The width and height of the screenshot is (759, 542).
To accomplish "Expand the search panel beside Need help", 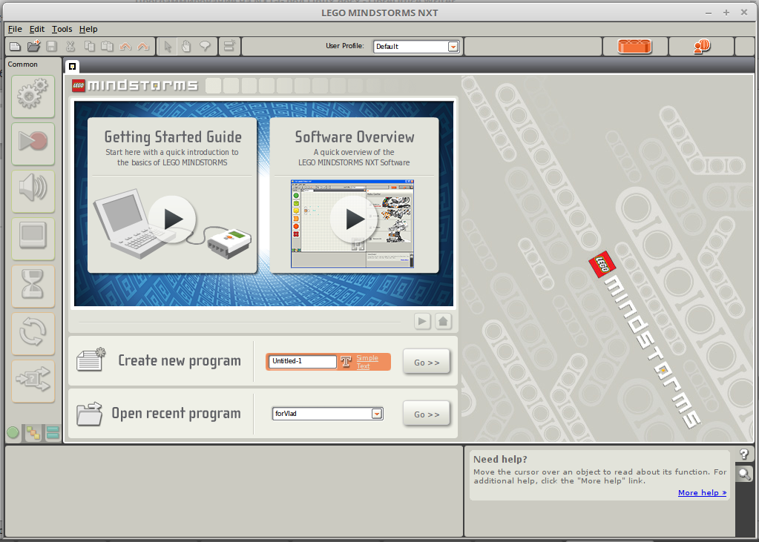I will (x=743, y=473).
